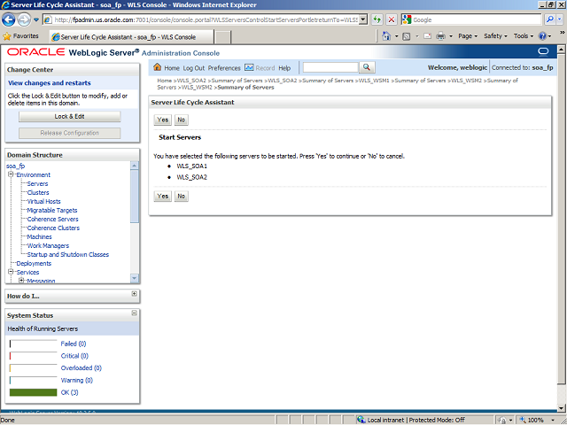Click the Record icon in toolbar
Screen dimensions: 567x425
(249, 68)
